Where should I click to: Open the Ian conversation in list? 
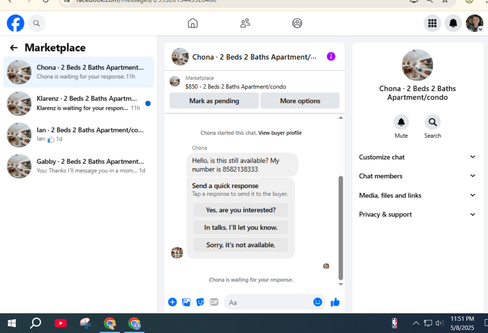coord(79,135)
